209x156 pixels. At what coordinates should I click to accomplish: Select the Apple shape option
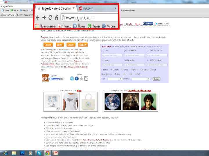point(122,70)
